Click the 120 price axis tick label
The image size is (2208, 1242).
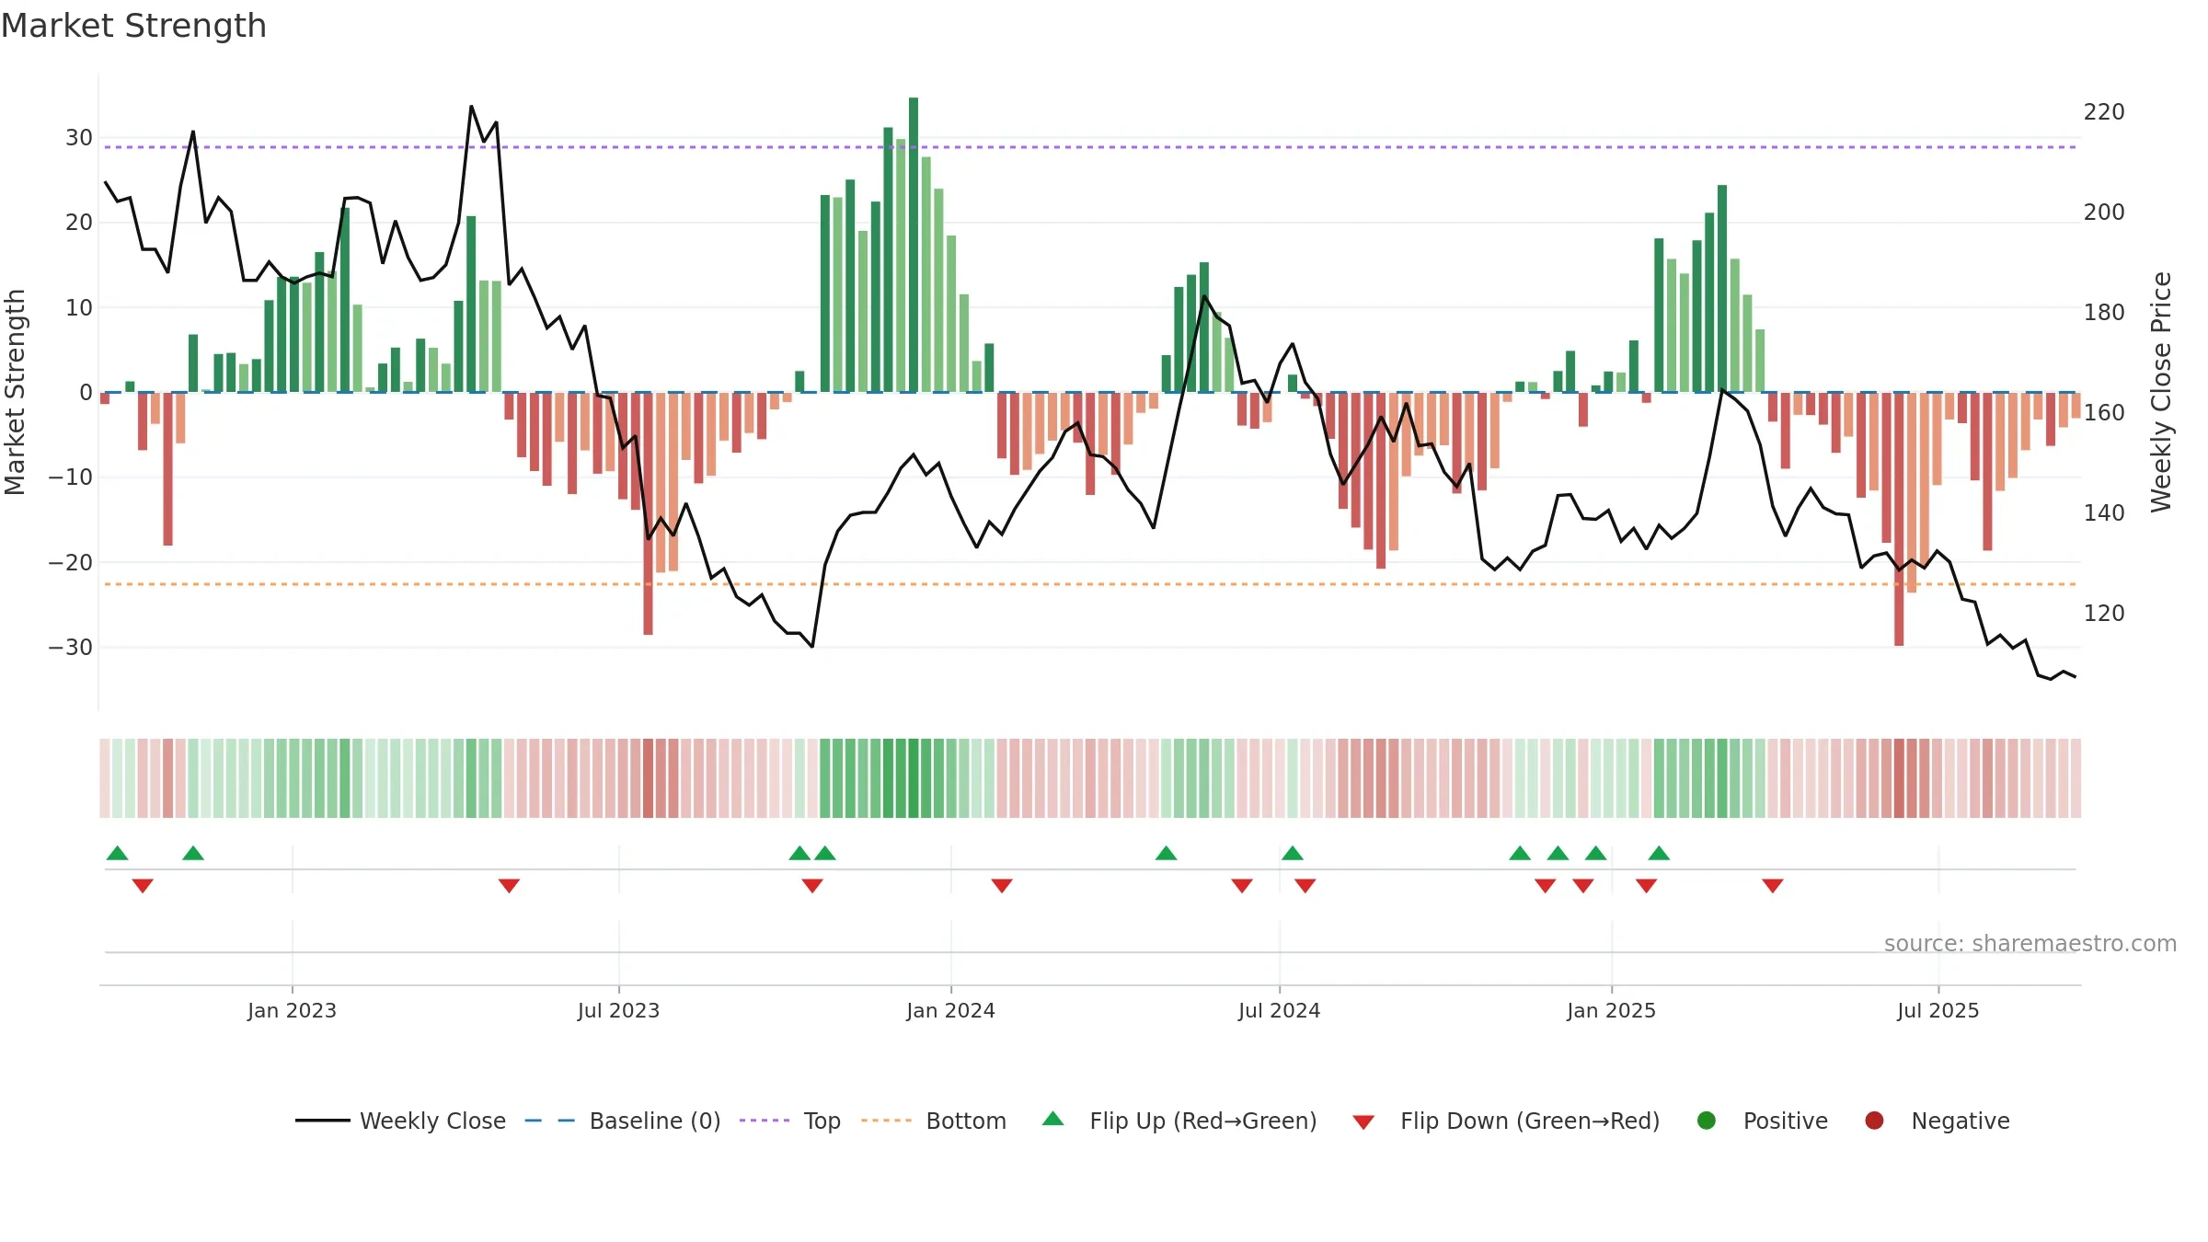tap(2104, 614)
